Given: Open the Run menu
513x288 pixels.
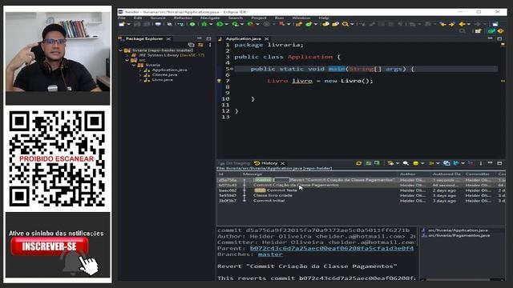Looking at the screenshot, I should [279, 18].
